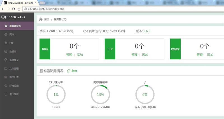
Task: Click the FTP icon in sidebar
Action: (x=6, y=43)
